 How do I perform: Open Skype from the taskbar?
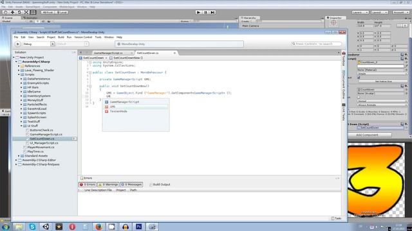32,227
